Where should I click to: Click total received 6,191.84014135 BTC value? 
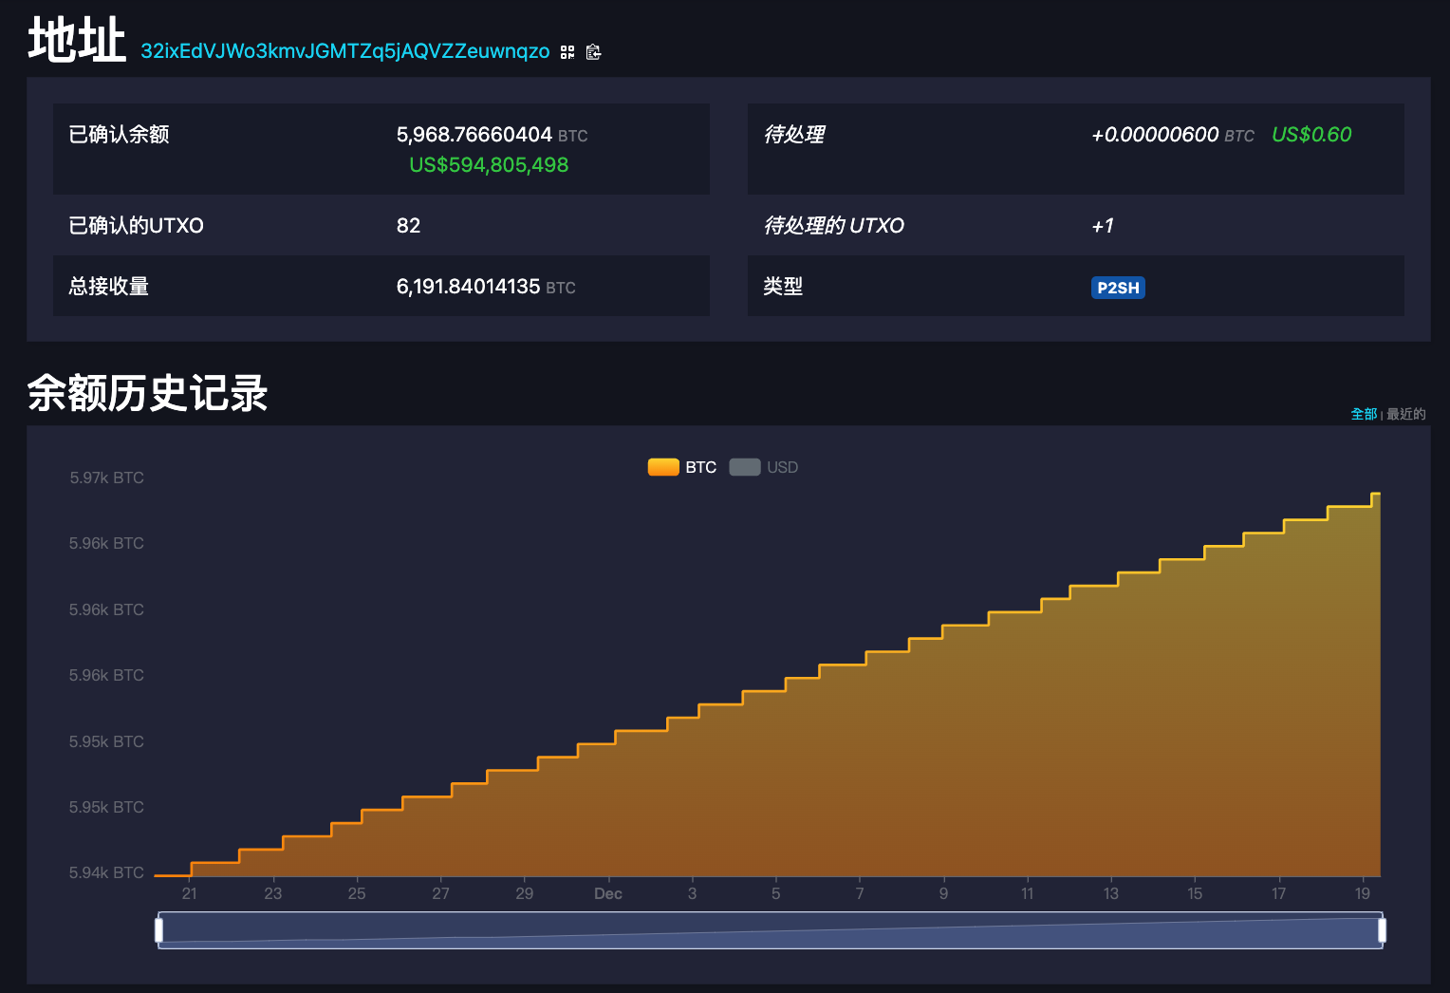click(x=469, y=287)
